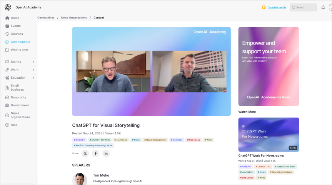
Task: Click the search magnifier icon
Action: pos(294,7)
